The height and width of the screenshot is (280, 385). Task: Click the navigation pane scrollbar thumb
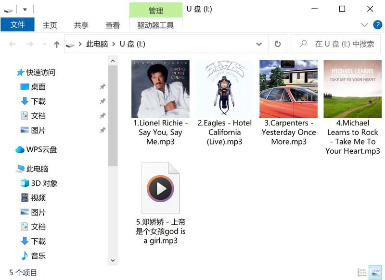113,116
